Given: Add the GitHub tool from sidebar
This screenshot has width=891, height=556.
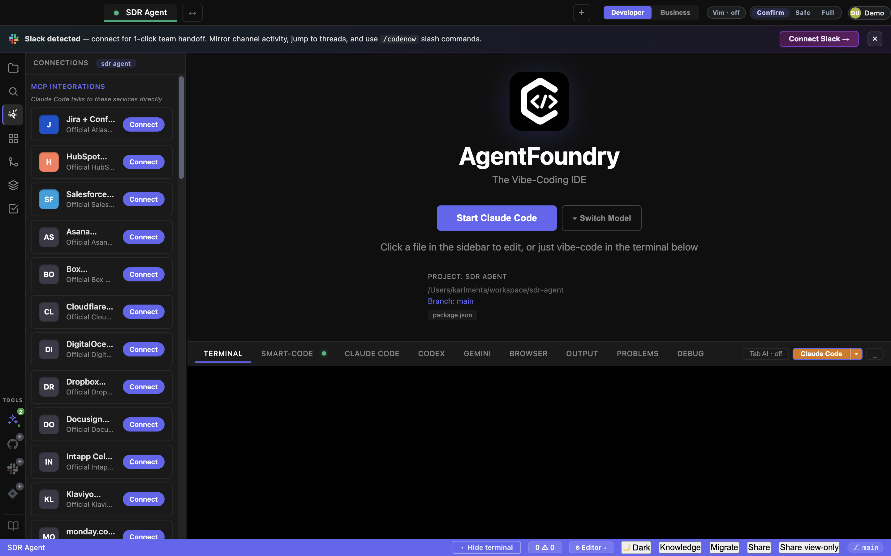Looking at the screenshot, I should (13, 444).
